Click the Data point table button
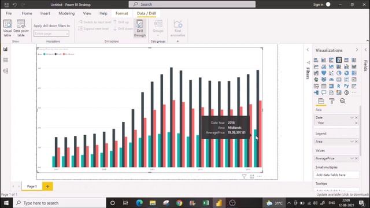The width and height of the screenshot is (370, 208). (x=21, y=28)
